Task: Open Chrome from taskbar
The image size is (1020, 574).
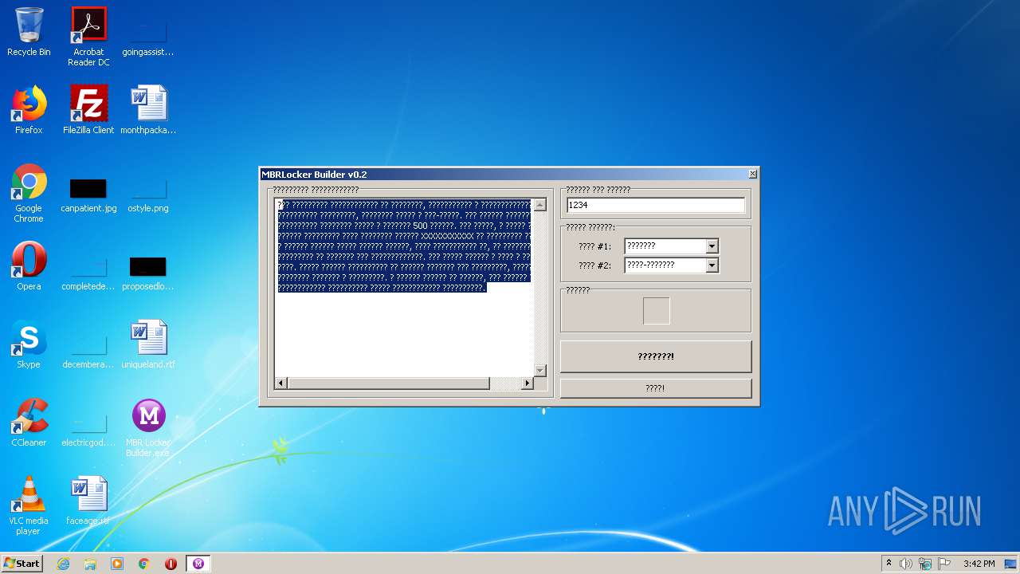Action: 144,564
